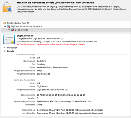
Task: Click the 'Name des Inhabers' section heading
Action: [26, 54]
